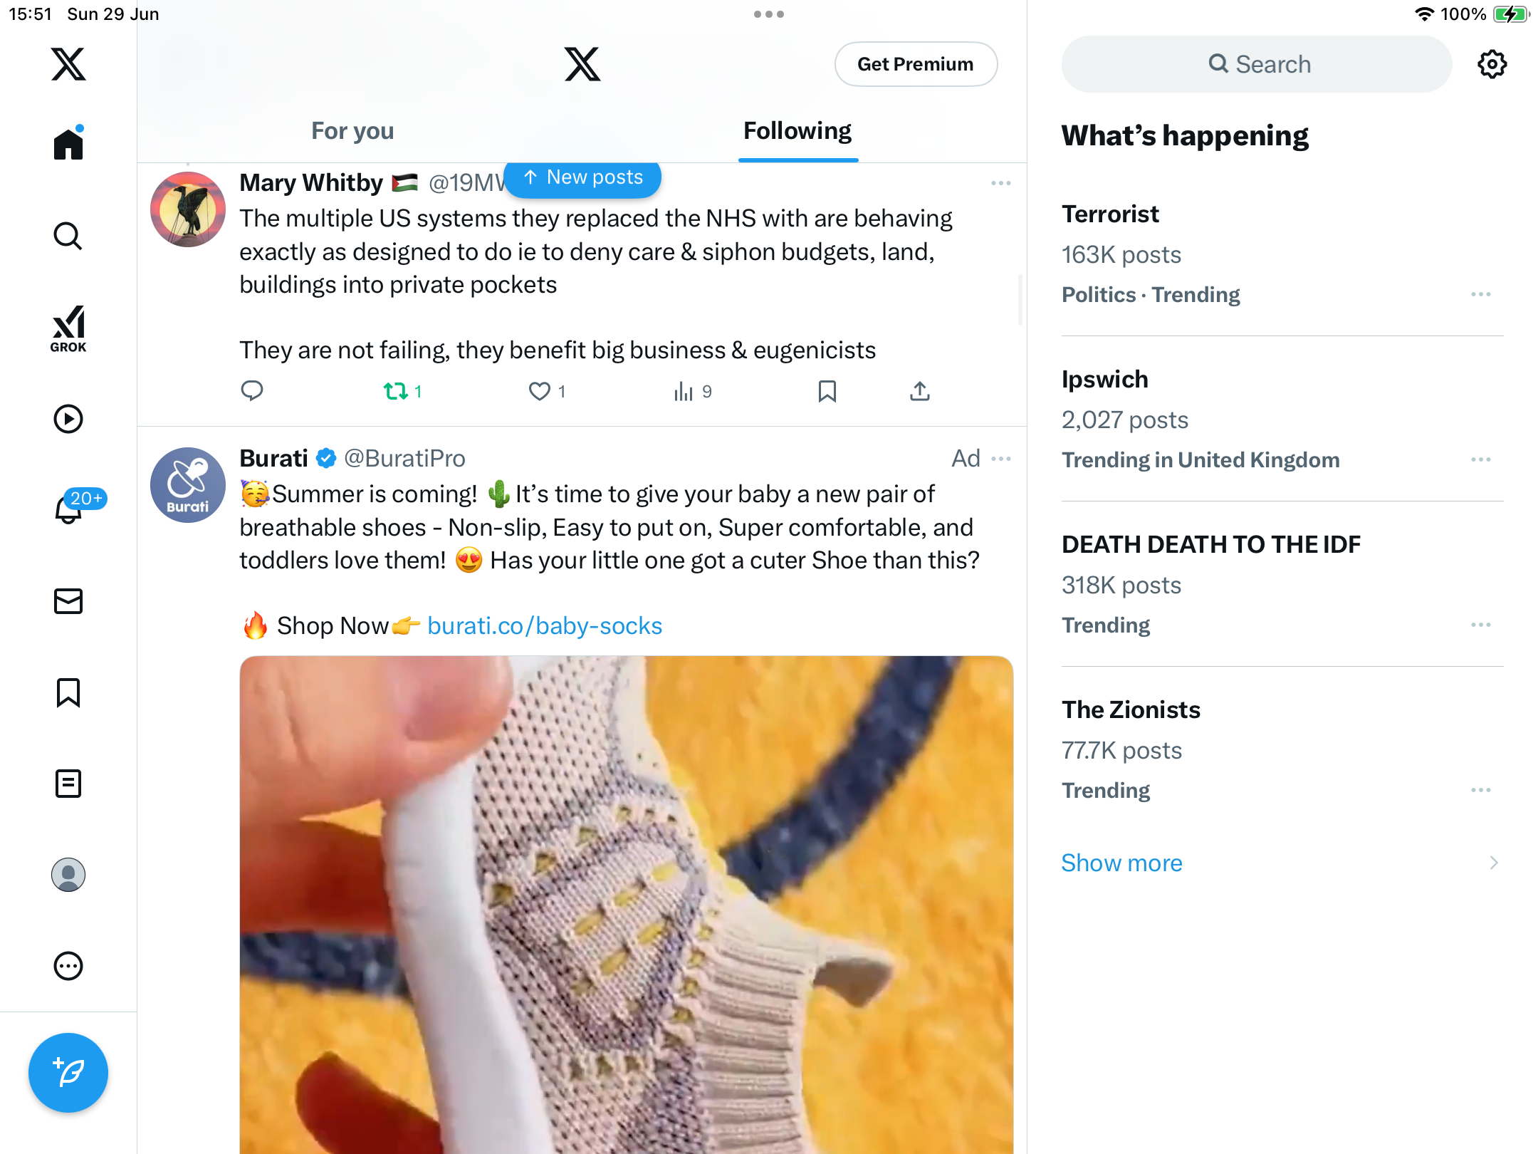Bookmark Mary Whitby's post
The width and height of the screenshot is (1538, 1154).
pos(827,391)
